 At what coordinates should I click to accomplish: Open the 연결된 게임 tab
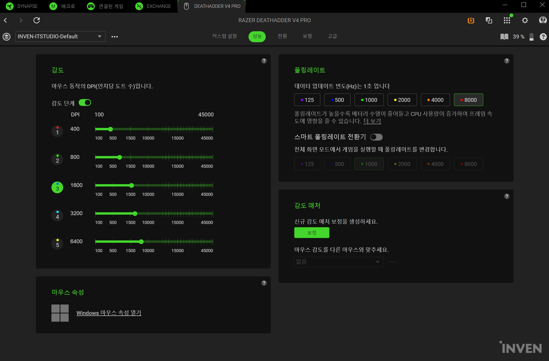click(x=105, y=6)
